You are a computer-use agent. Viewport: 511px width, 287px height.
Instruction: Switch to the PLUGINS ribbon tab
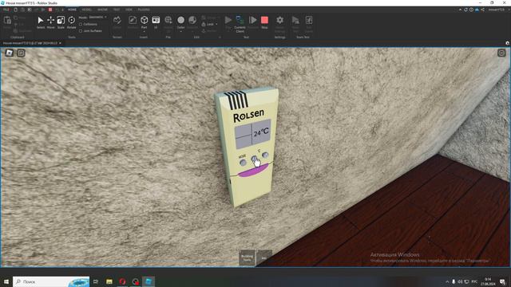pos(144,10)
